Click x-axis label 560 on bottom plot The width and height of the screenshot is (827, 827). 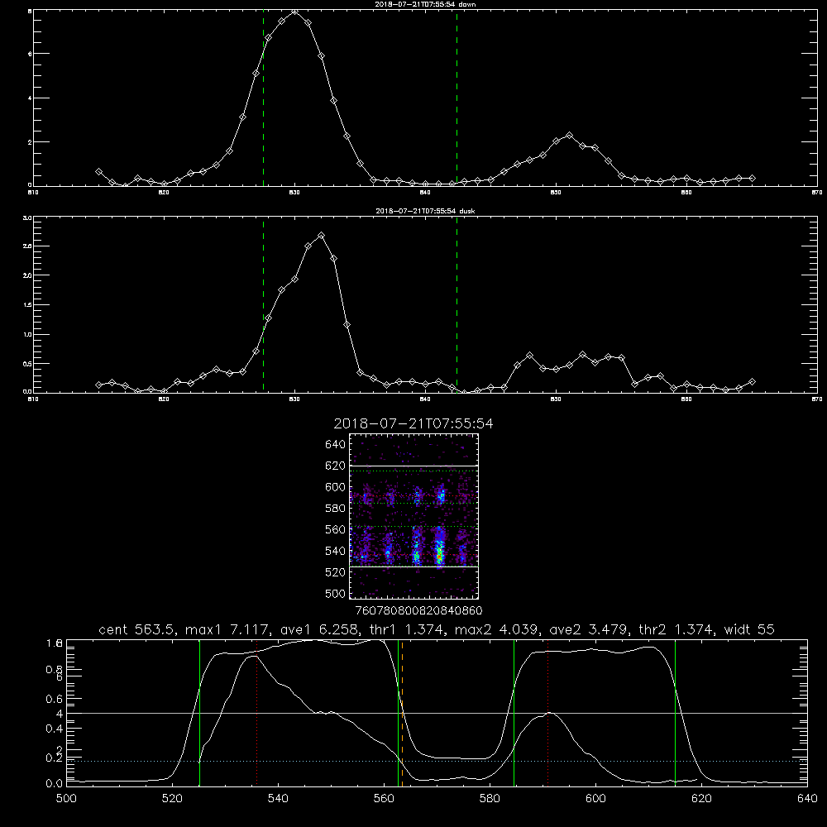point(384,799)
